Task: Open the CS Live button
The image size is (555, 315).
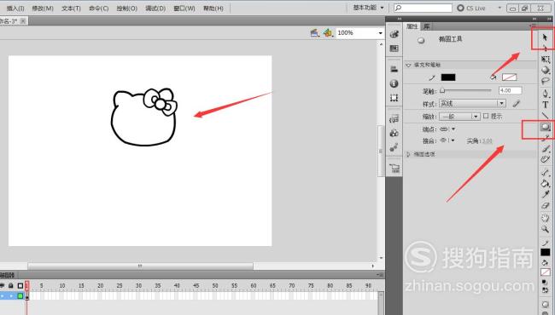Action: [471, 8]
